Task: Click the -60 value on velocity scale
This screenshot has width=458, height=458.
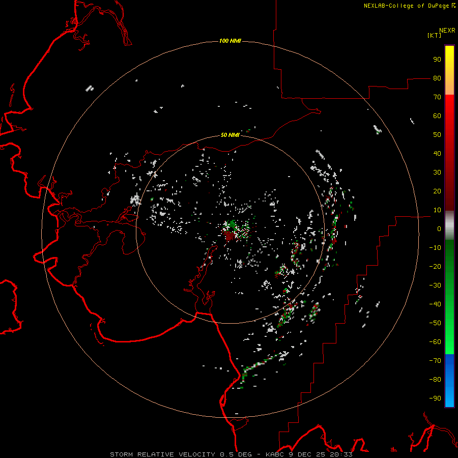Action: pos(435,342)
